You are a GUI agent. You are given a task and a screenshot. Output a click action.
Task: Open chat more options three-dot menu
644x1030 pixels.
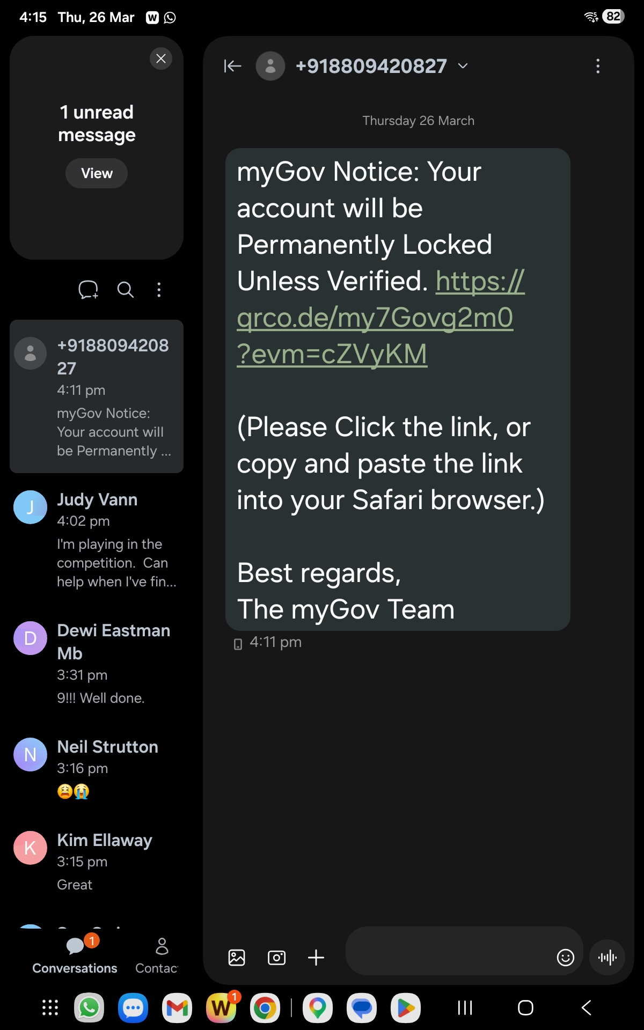[598, 66]
